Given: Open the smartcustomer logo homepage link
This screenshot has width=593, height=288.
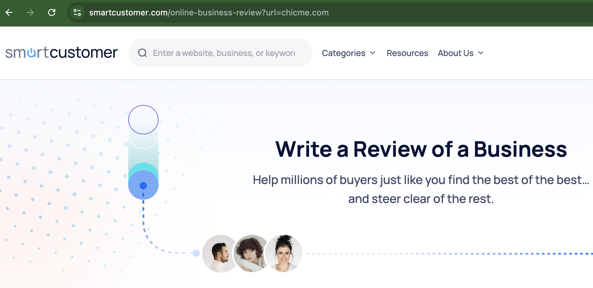Looking at the screenshot, I should point(61,52).
